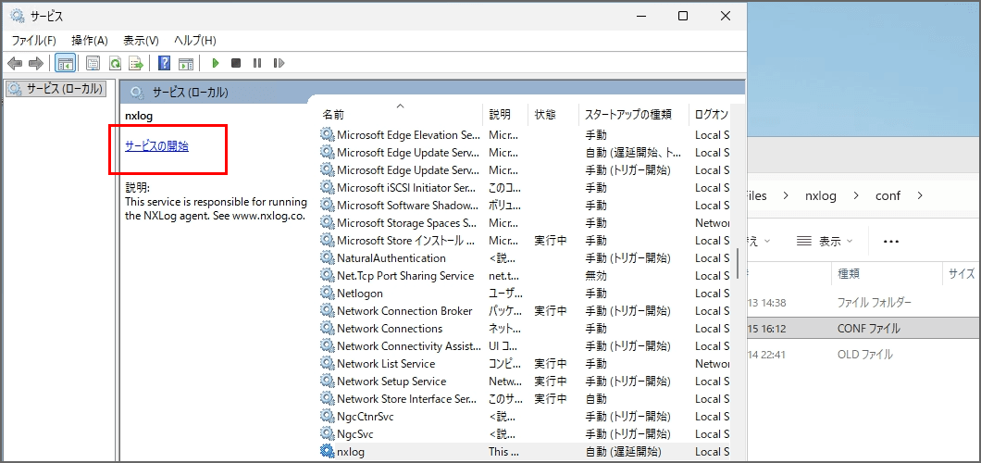Toggle the Show/Hide Console Tree icon
The width and height of the screenshot is (981, 463).
pos(65,63)
